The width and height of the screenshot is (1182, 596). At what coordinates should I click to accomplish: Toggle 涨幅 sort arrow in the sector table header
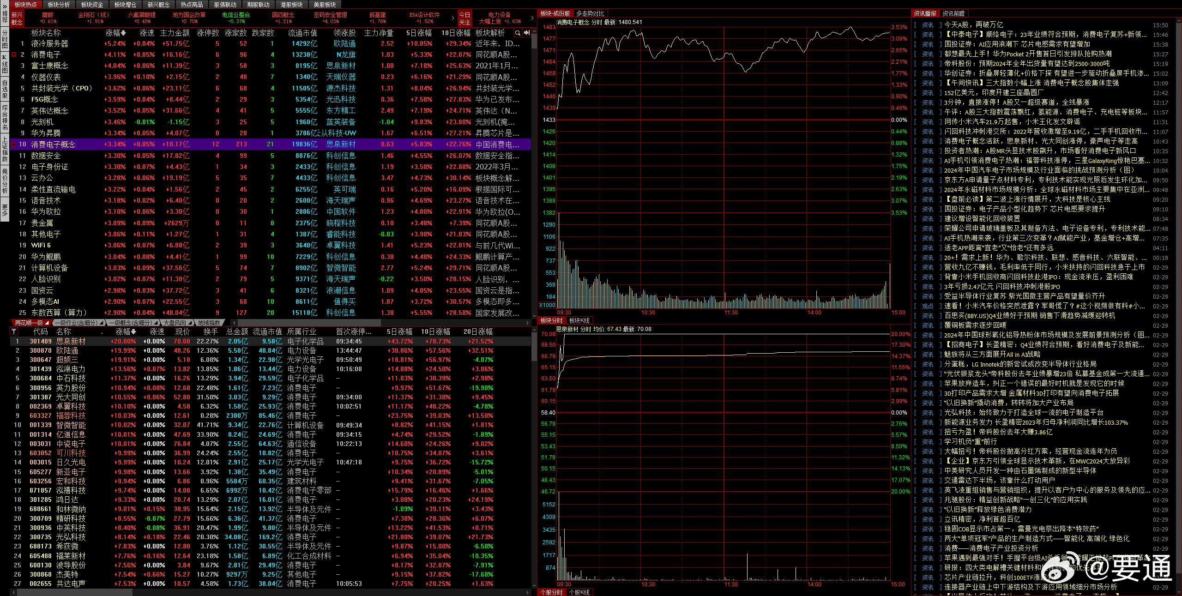(123, 33)
